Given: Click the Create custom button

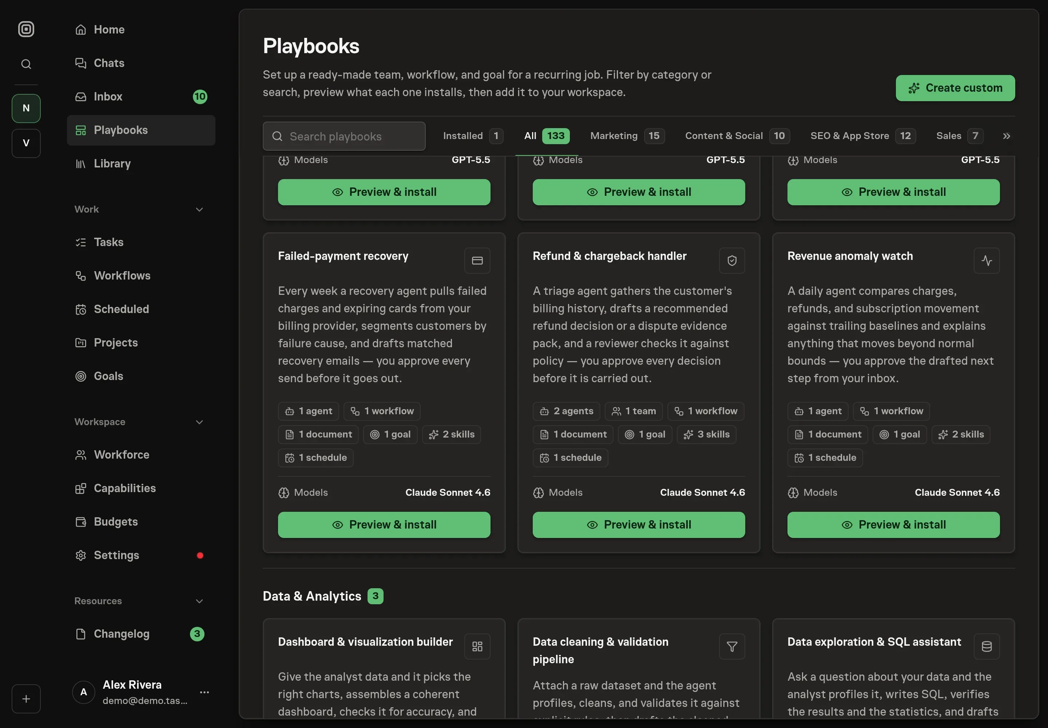Looking at the screenshot, I should [x=955, y=88].
